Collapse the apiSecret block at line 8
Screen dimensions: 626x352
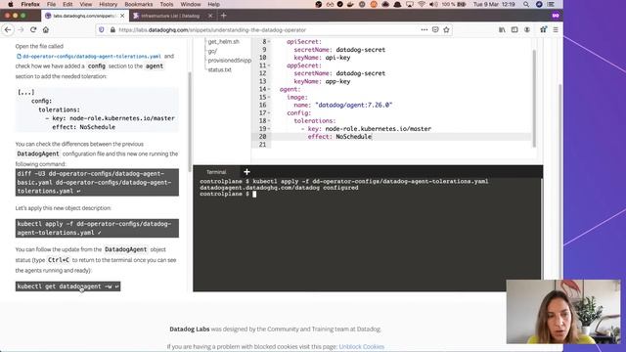(269, 42)
